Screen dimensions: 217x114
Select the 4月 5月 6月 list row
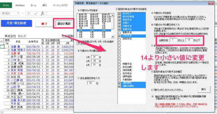(94, 35)
